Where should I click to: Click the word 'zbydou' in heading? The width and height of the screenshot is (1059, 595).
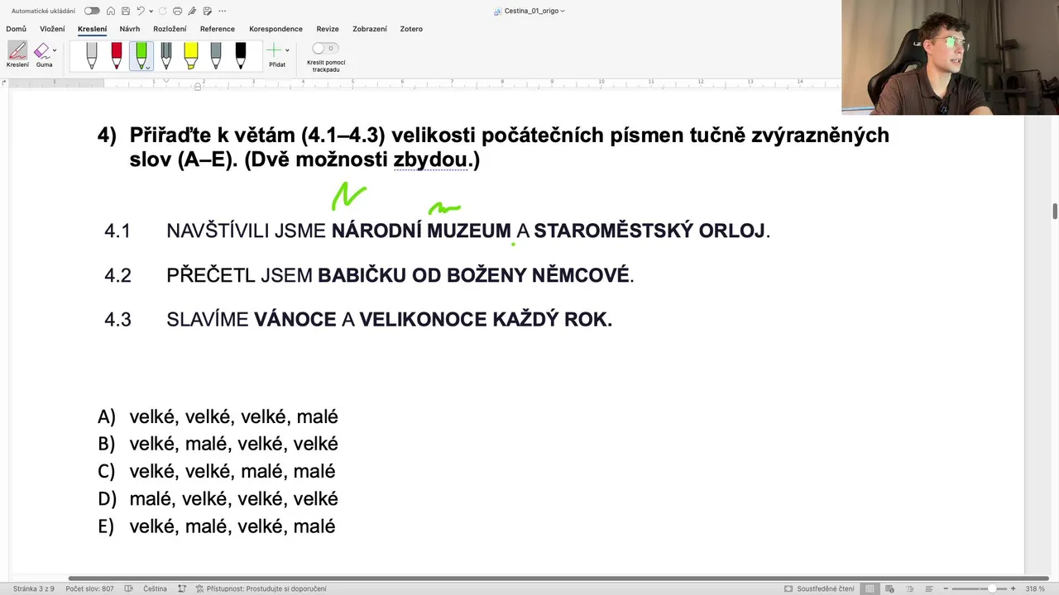(430, 159)
